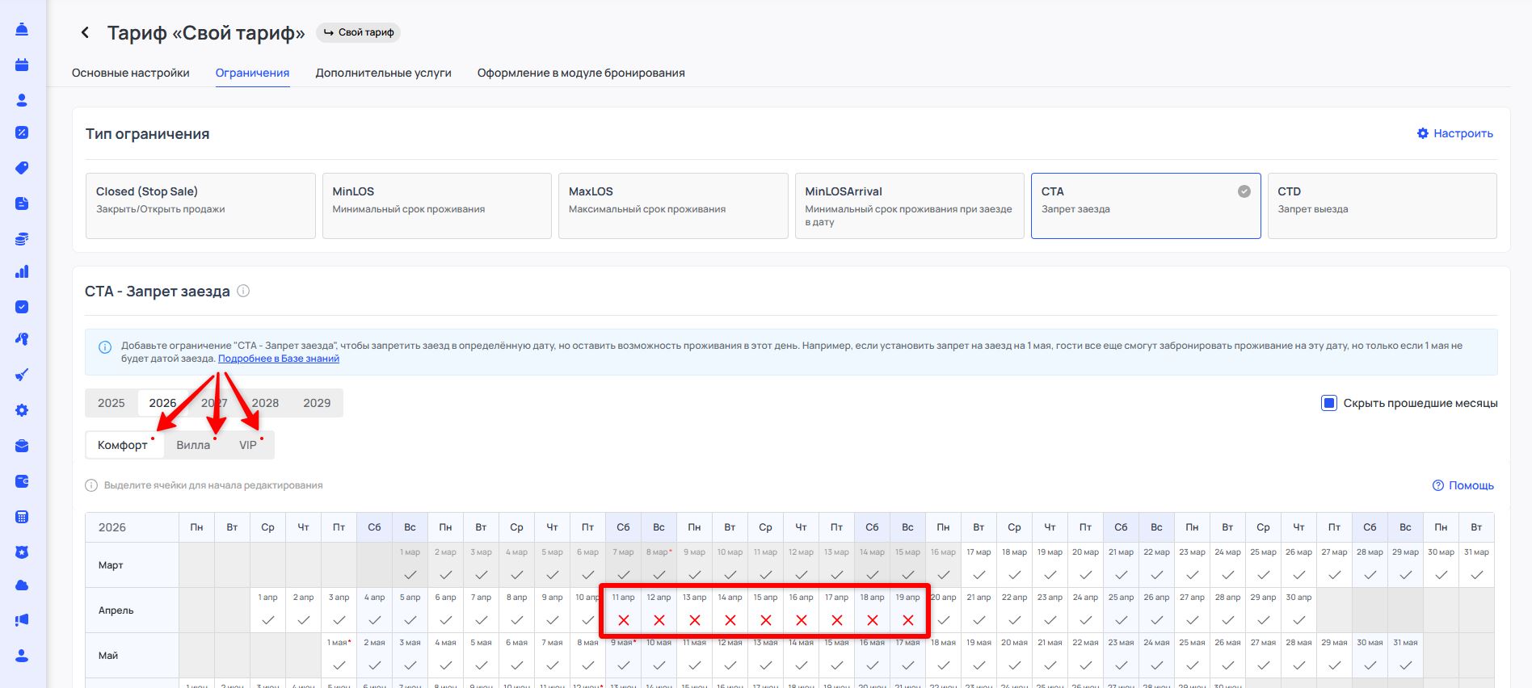This screenshot has width=1532, height=688.
Task: Select the Вилла room category tab
Action: pyautogui.click(x=193, y=445)
